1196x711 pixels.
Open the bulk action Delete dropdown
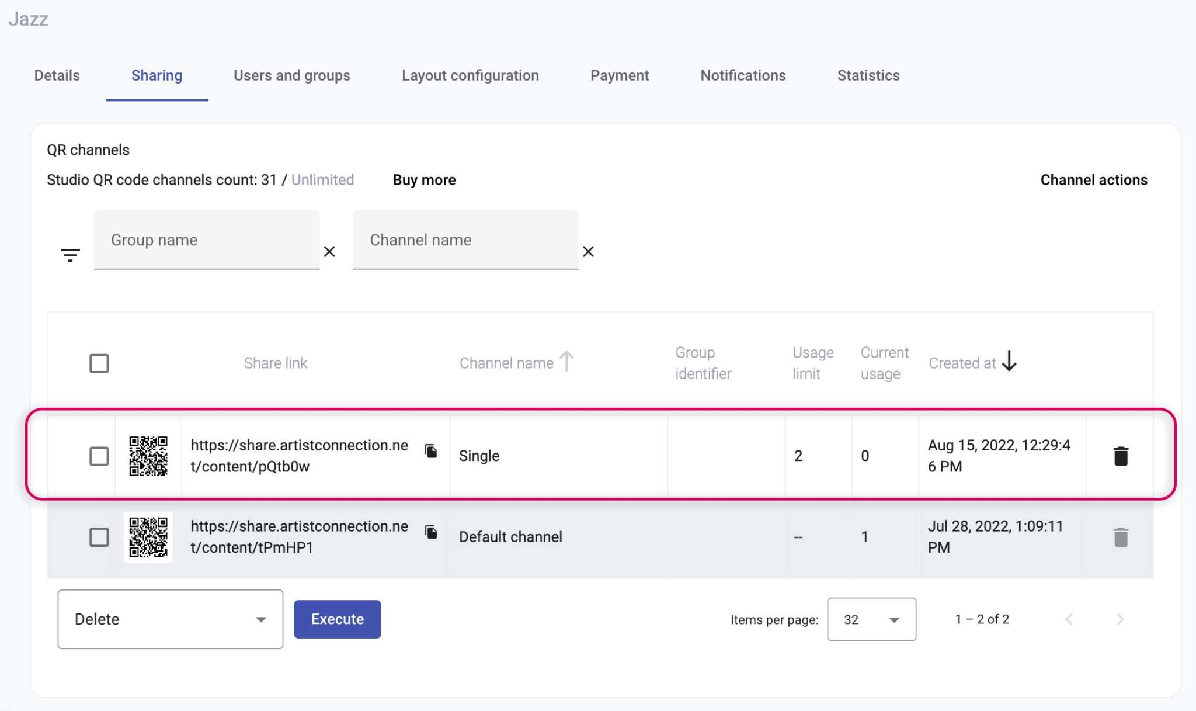click(x=169, y=619)
